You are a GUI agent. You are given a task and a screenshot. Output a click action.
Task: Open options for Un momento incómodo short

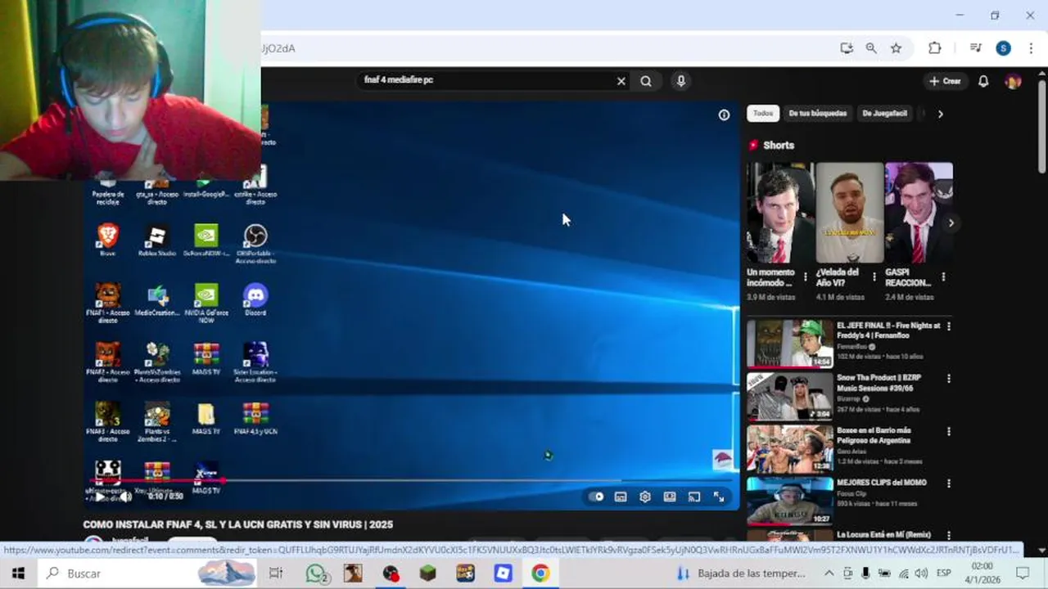[805, 277]
